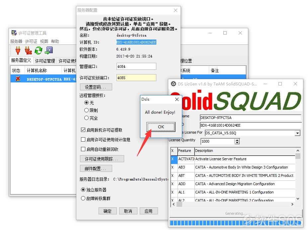Click the license manager app icon in title bar
Image resolution: width=308 pixels, height=230 pixels.
coord(14,33)
